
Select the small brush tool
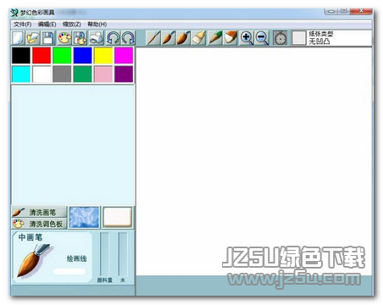coord(169,38)
